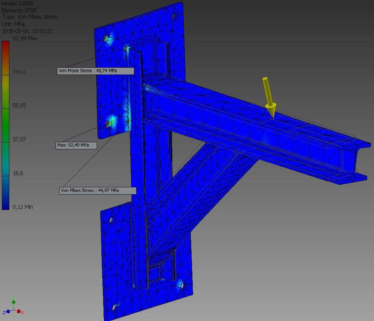Click the Elements:9735 text
This screenshot has height=321, width=374.
point(19,11)
